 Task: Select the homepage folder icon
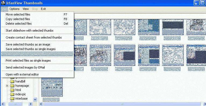point(12,86)
